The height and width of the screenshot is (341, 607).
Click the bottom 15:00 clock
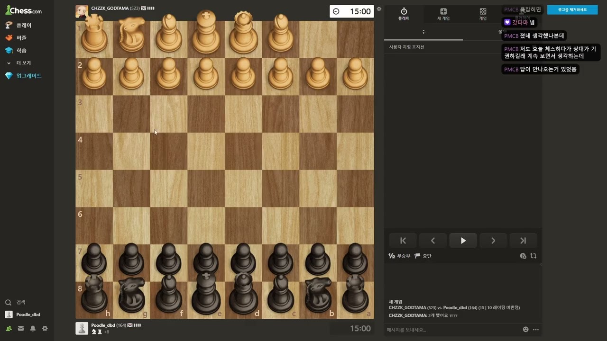click(x=352, y=328)
